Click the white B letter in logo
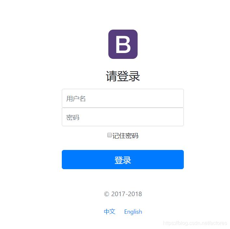The width and height of the screenshot is (230, 229). point(123,45)
